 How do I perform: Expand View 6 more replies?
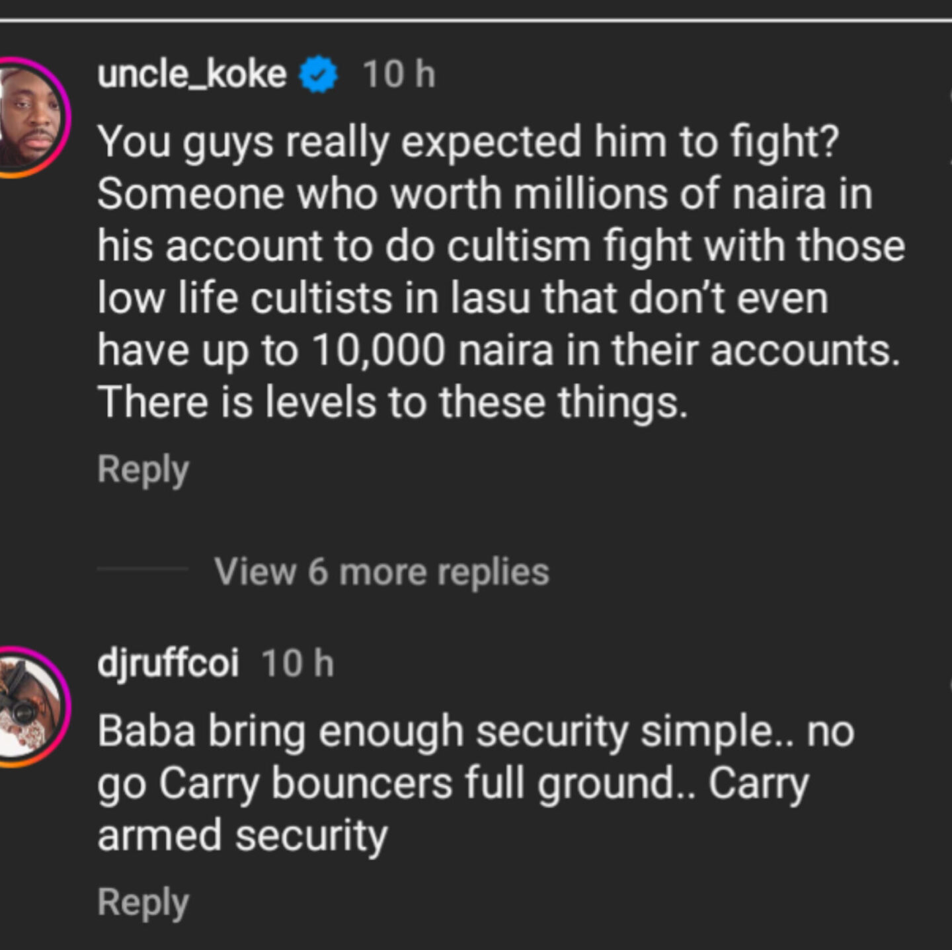click(381, 572)
